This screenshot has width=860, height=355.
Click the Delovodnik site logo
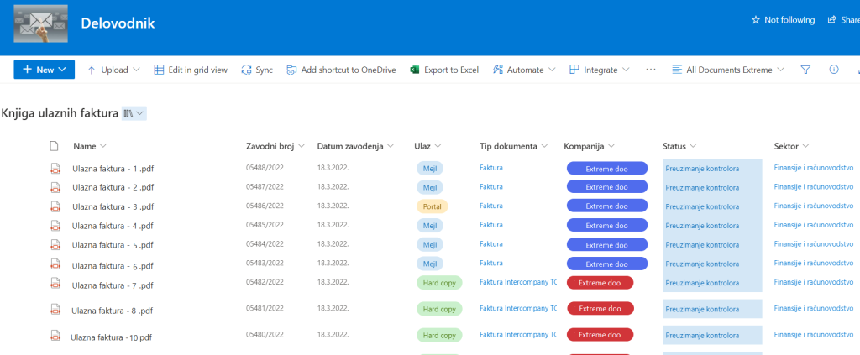tap(41, 23)
